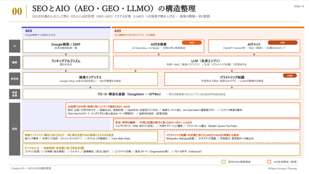Click the footer 'Chapter 00 — SEOとAIOの構造整理'
This screenshot has width=309, height=174.
click(x=31, y=168)
